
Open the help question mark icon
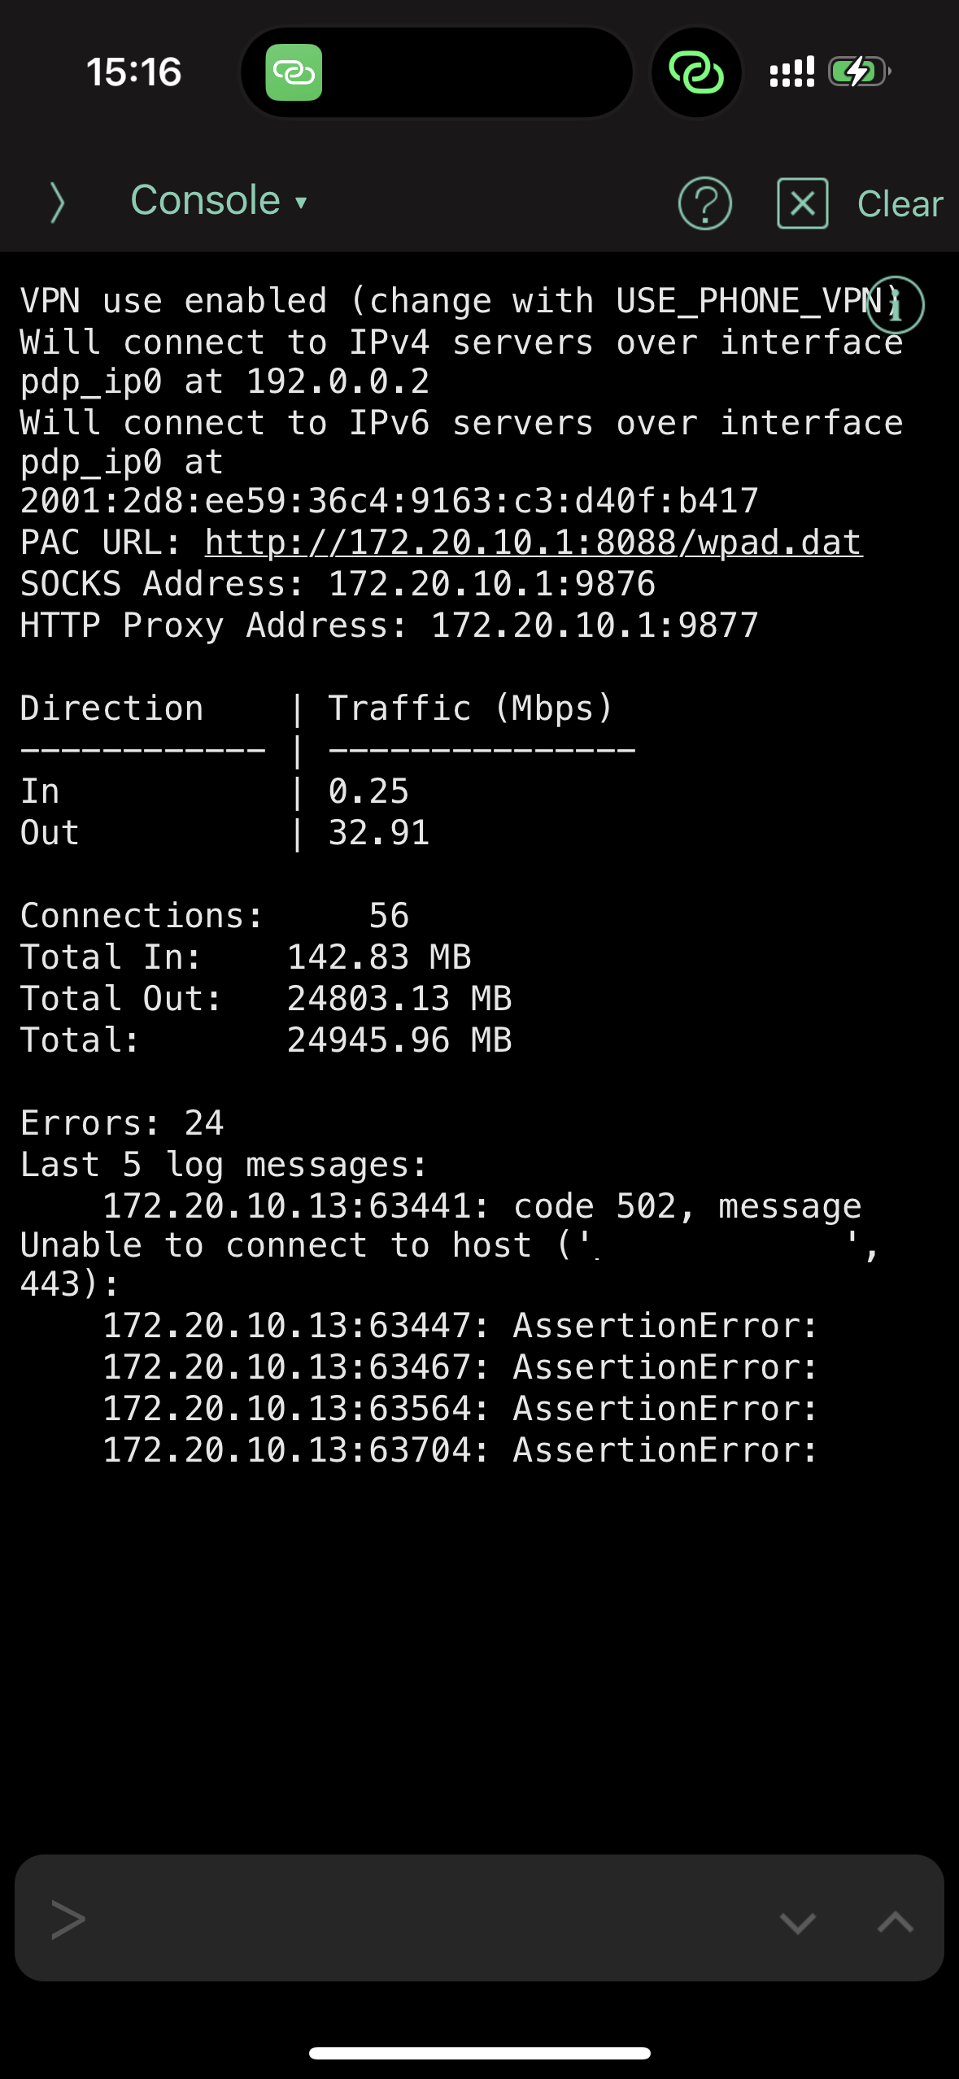[704, 203]
